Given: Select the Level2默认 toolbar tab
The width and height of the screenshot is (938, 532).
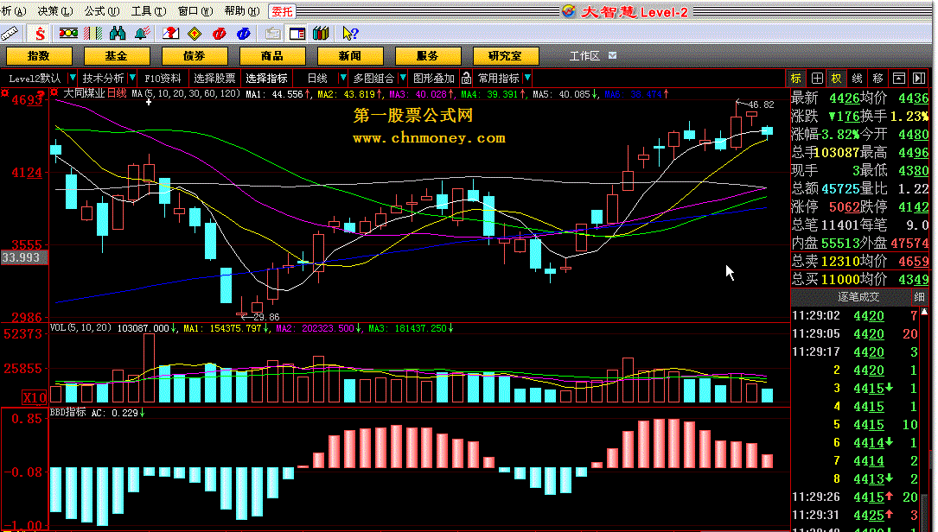Looking at the screenshot, I should pos(35,79).
